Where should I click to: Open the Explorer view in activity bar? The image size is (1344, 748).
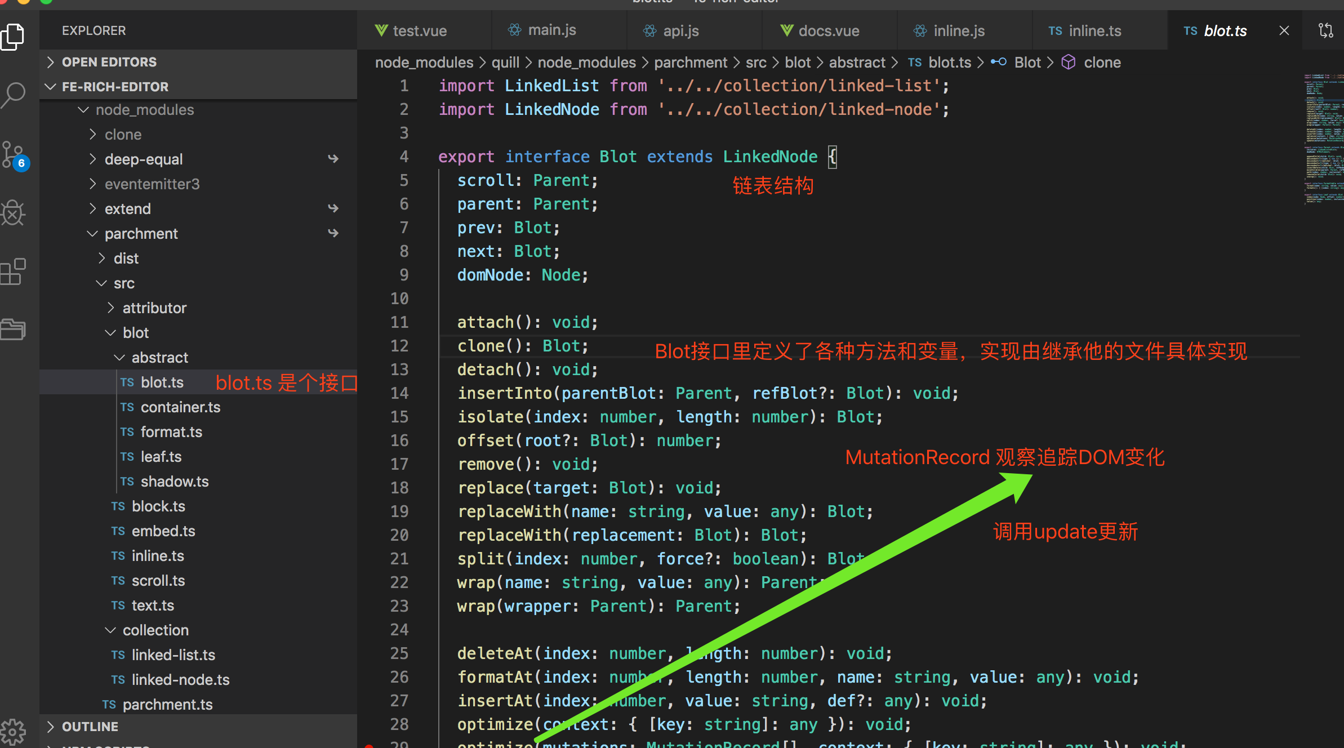coord(14,37)
